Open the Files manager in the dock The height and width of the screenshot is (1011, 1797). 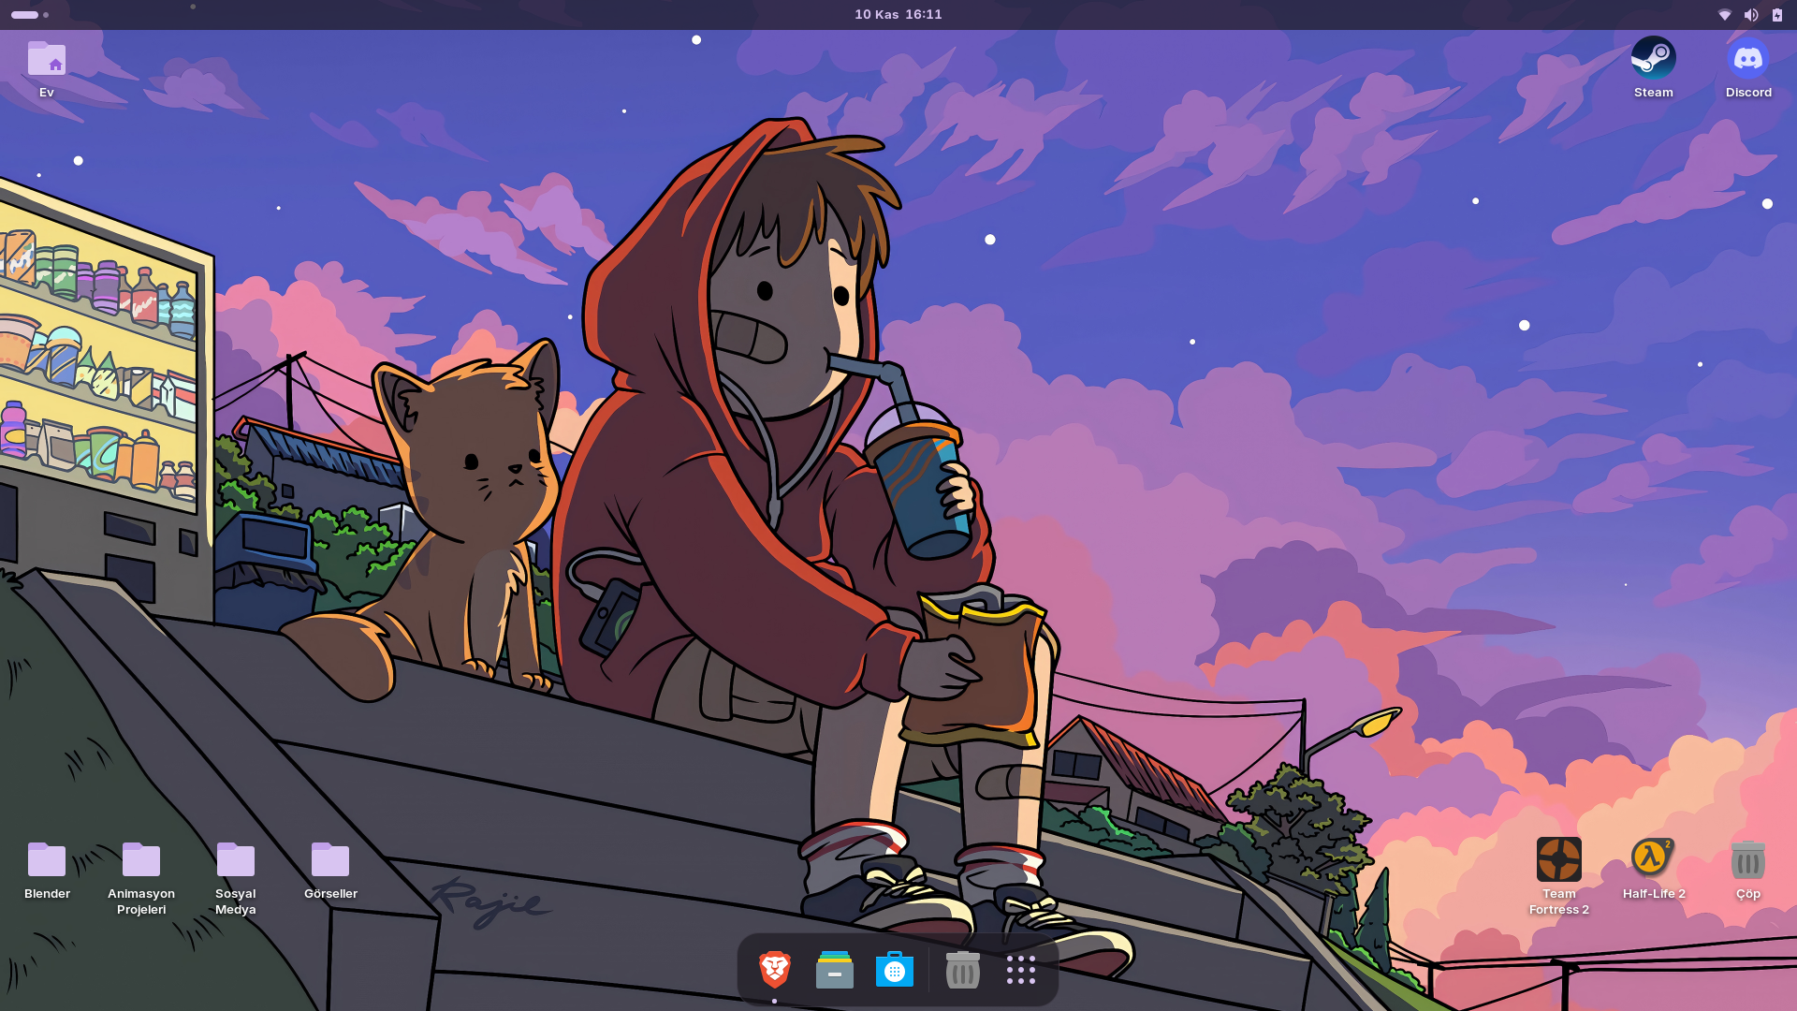coord(835,970)
